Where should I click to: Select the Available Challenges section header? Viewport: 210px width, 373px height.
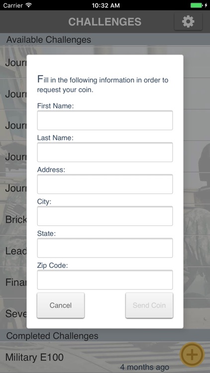tap(105, 39)
